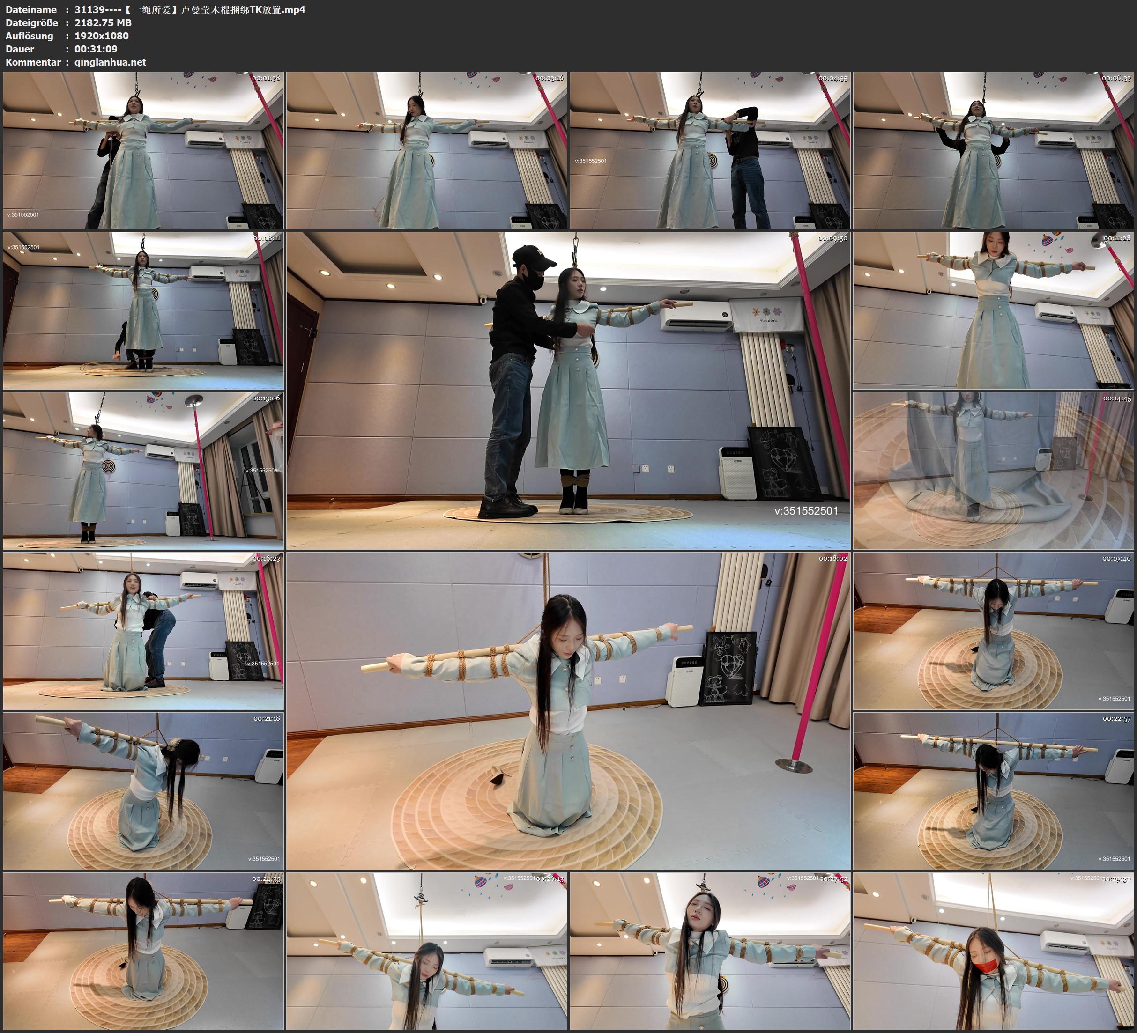
Task: Click the frame at 00:24:35
Action: click(x=143, y=951)
